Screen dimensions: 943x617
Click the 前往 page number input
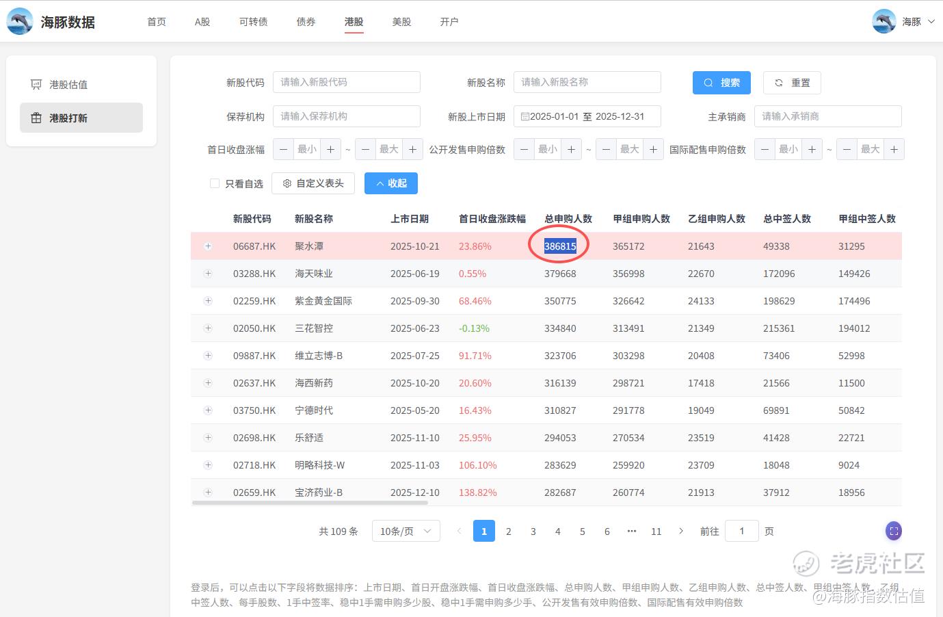point(742,531)
